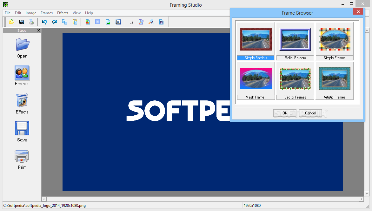Click the Framing Studio app icon in title bar
This screenshot has width=372, height=211.
click(x=6, y=4)
